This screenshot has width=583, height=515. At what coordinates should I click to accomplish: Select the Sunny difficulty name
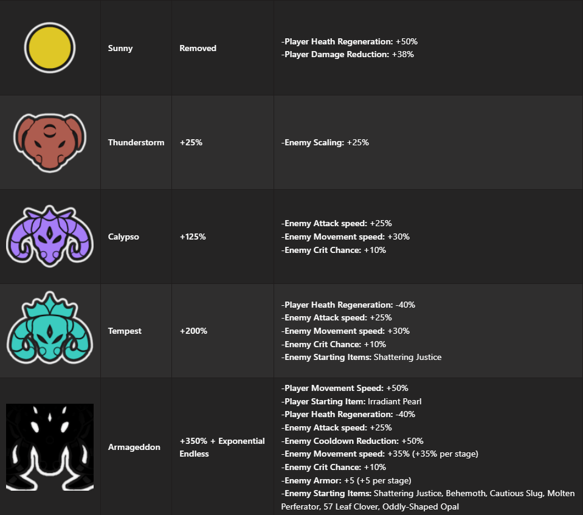click(x=120, y=48)
